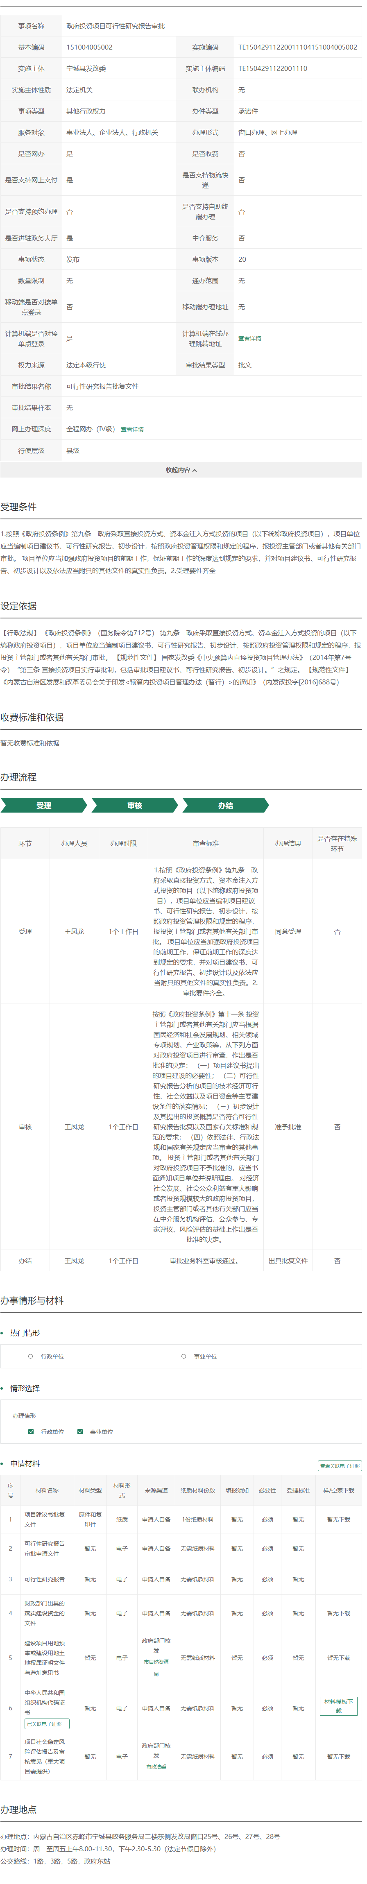367x1884 pixels.
Task: Uncheck 事业单位 checkbox under 办理情形
Action: (x=80, y=1432)
